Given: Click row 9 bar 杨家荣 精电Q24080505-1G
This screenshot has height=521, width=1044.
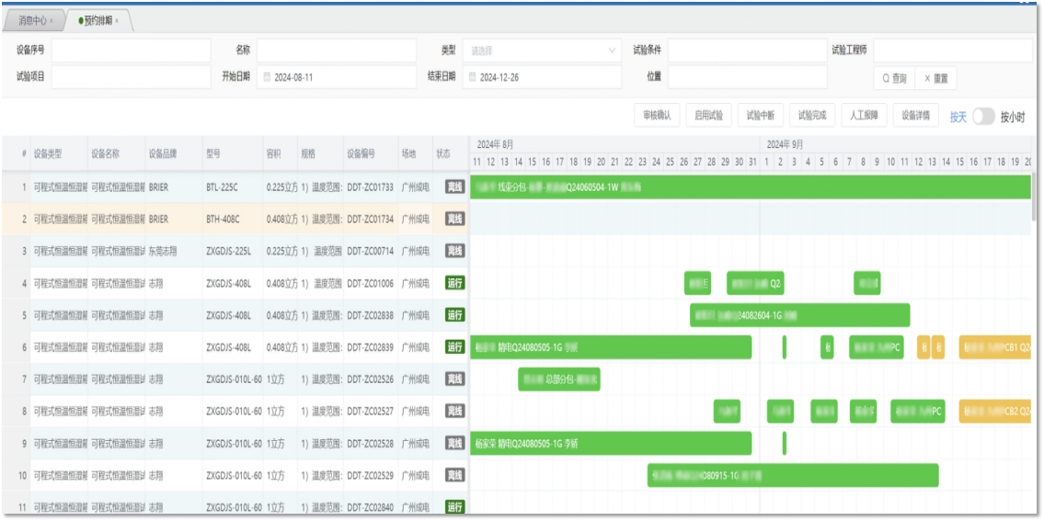Looking at the screenshot, I should coord(611,443).
